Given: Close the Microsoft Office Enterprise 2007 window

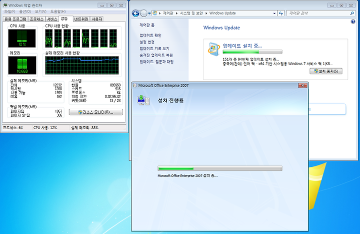Looking at the screenshot, I should click(302, 85).
